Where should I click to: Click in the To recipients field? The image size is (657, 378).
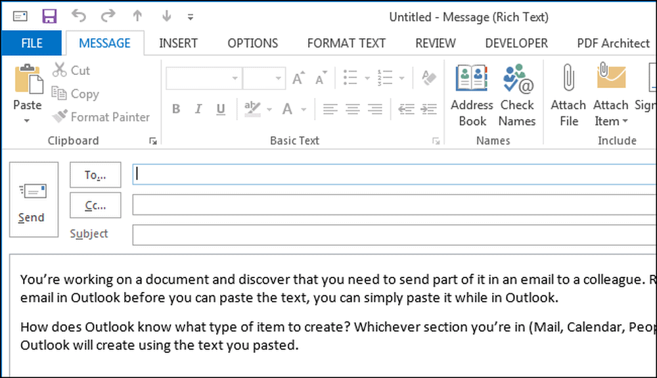point(395,174)
